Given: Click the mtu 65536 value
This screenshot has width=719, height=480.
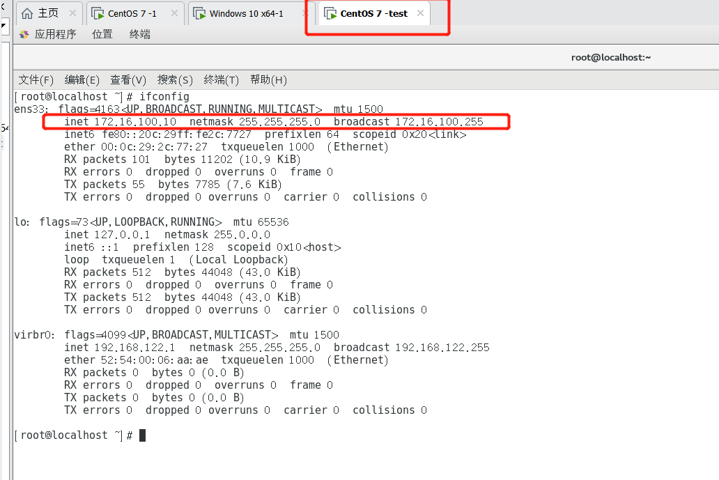Looking at the screenshot, I should click(x=261, y=222).
